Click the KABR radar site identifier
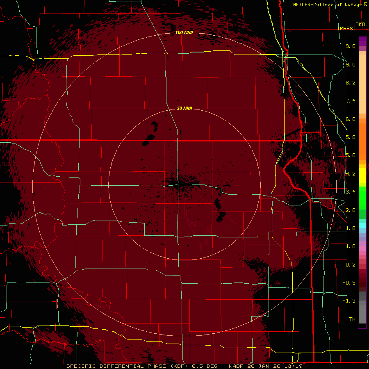369x369 pixels. (236, 366)
